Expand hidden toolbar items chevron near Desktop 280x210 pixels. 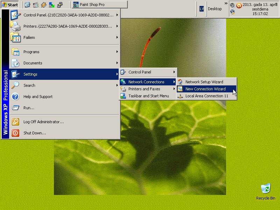226,3
